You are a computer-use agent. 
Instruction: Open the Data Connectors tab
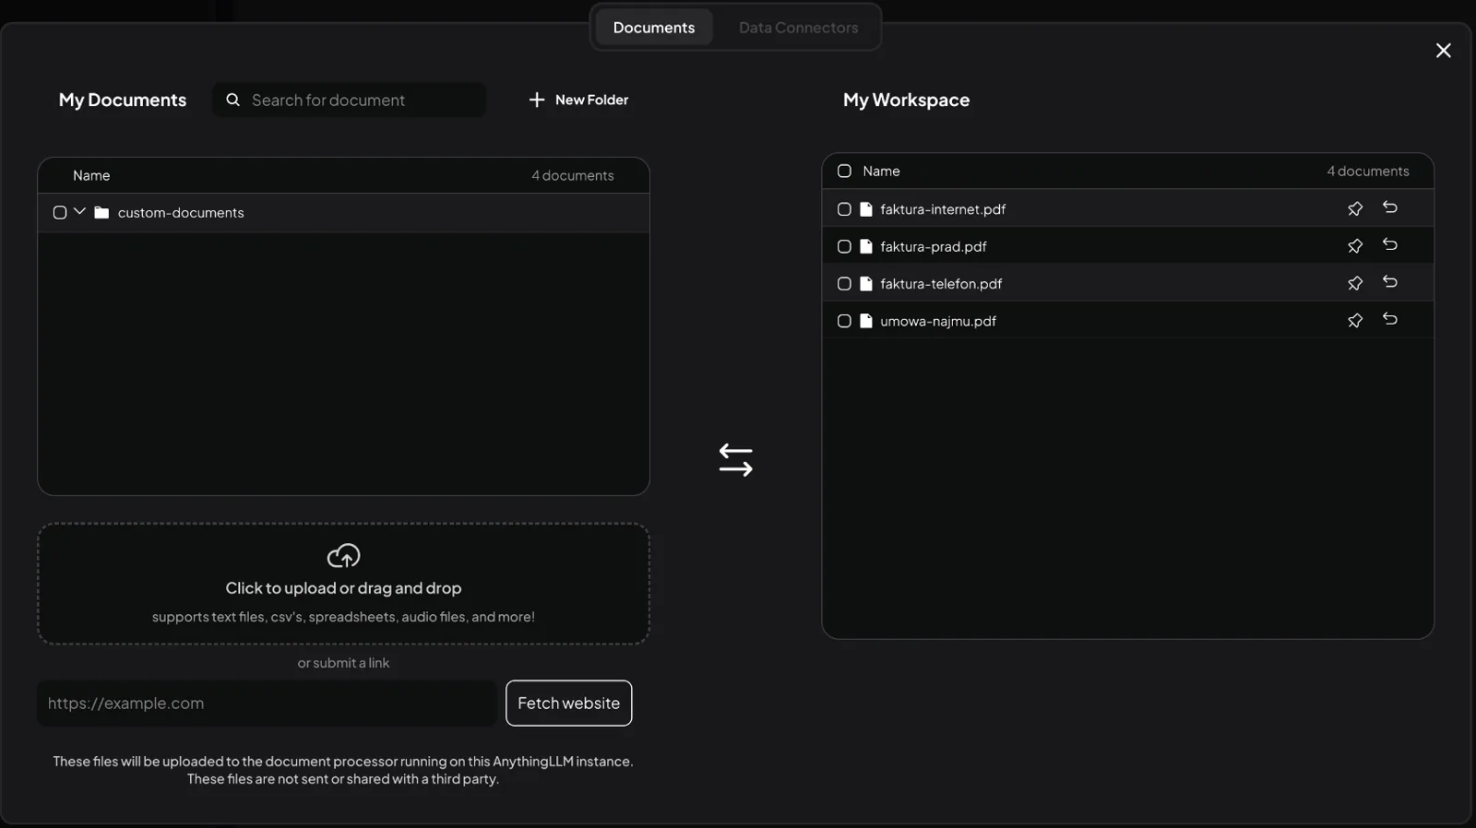pyautogui.click(x=799, y=28)
